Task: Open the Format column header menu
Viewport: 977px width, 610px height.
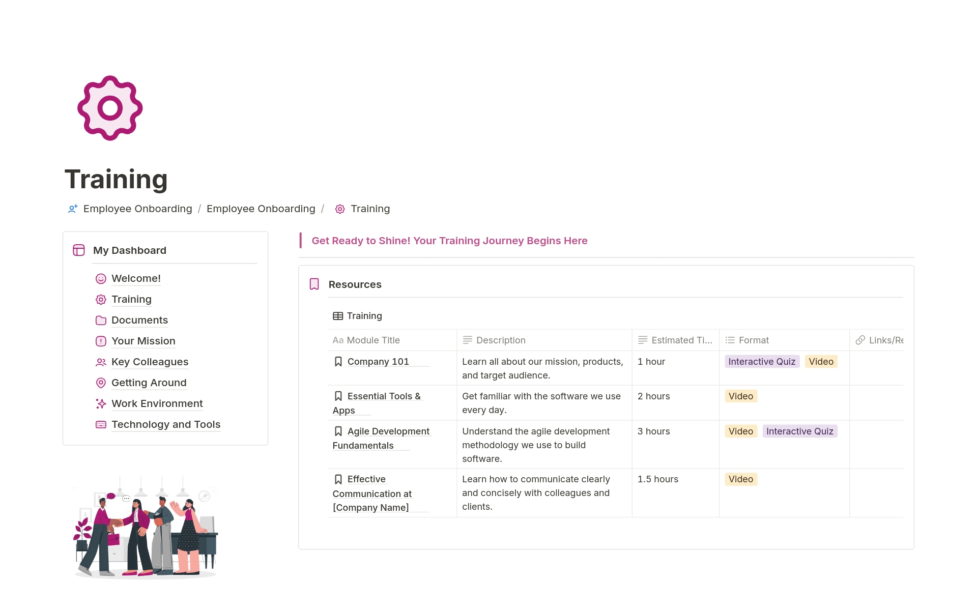Action: (x=753, y=340)
